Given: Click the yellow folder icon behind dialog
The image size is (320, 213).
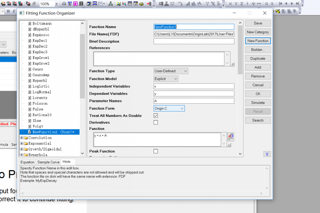Looking at the screenshot, I should point(278,11).
